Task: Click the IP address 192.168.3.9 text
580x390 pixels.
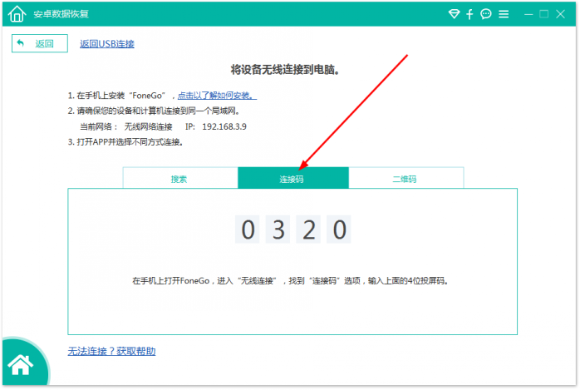Action: coord(224,126)
